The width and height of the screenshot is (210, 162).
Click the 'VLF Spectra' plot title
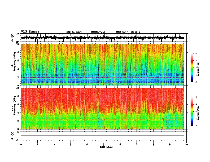pos(30,32)
